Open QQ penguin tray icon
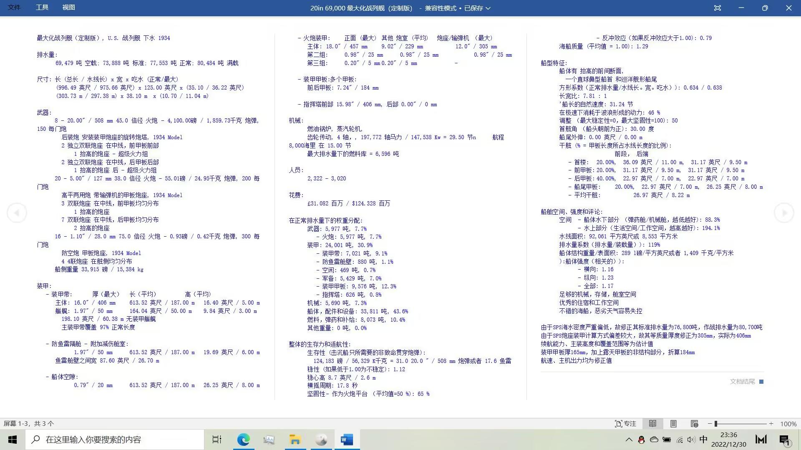The height and width of the screenshot is (450, 801). click(641, 440)
